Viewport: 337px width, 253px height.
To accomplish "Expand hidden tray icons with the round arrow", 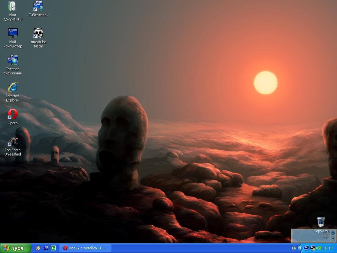I will pyautogui.click(x=300, y=248).
